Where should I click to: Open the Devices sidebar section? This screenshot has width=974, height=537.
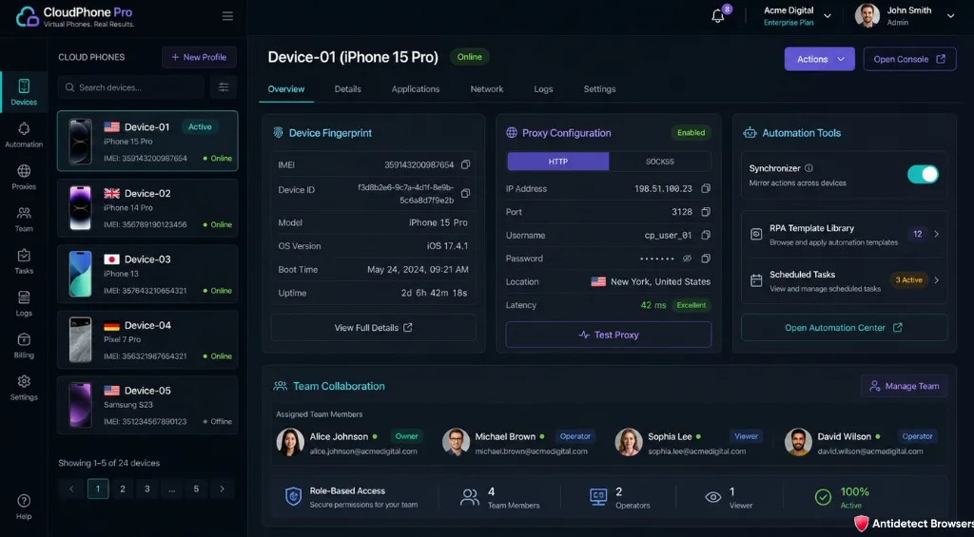pos(24,92)
